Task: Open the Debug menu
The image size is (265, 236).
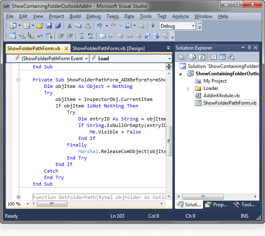Action: point(93,16)
